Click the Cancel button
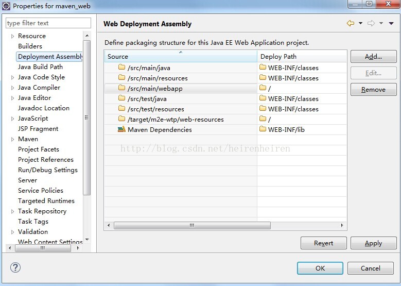 point(370,268)
